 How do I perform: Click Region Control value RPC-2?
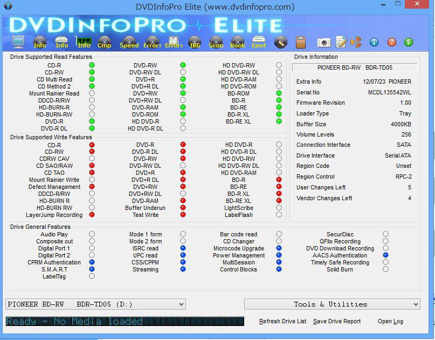pyautogui.click(x=404, y=176)
